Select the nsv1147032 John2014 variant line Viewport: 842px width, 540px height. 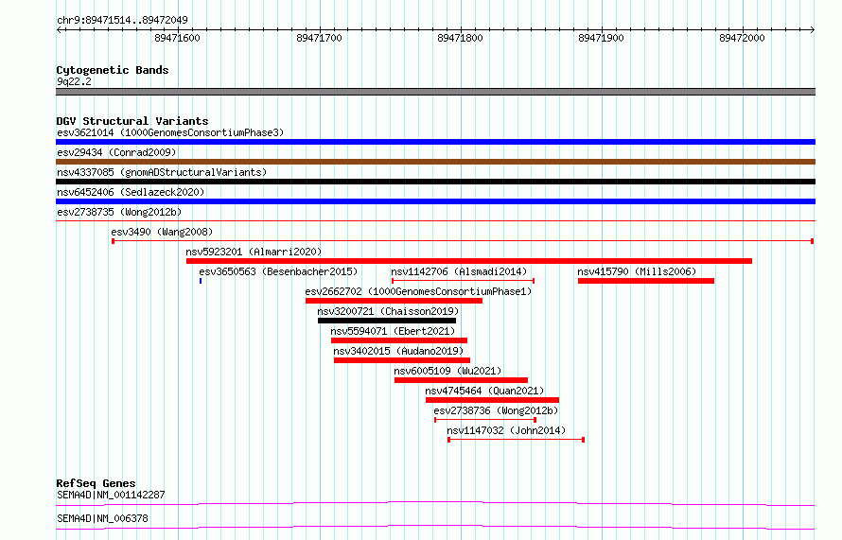[x=516, y=440]
